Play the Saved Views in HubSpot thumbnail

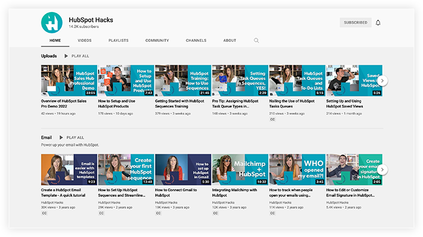click(x=355, y=80)
